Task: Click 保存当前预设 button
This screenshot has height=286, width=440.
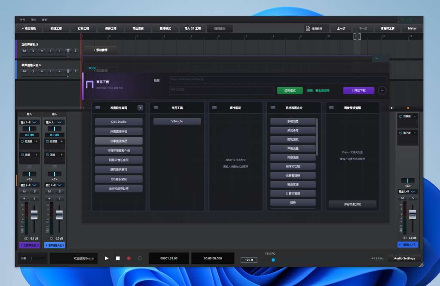Action: click(352, 204)
